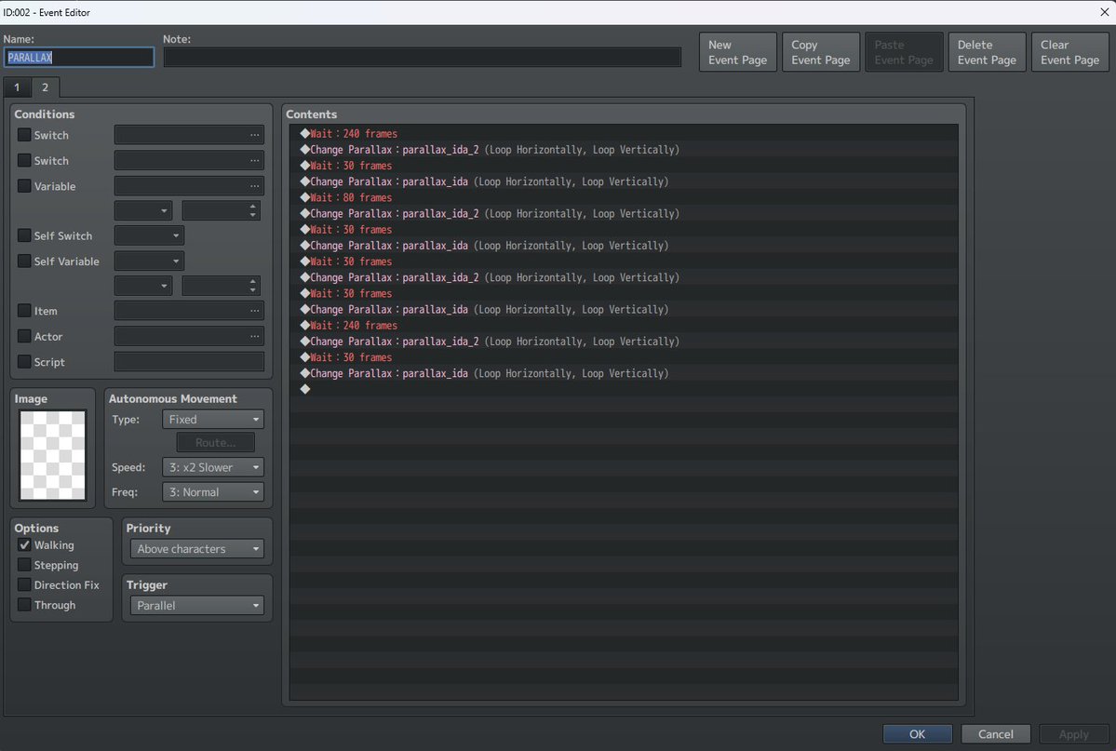
Task: Uncheck the Walking option
Action: tap(24, 545)
